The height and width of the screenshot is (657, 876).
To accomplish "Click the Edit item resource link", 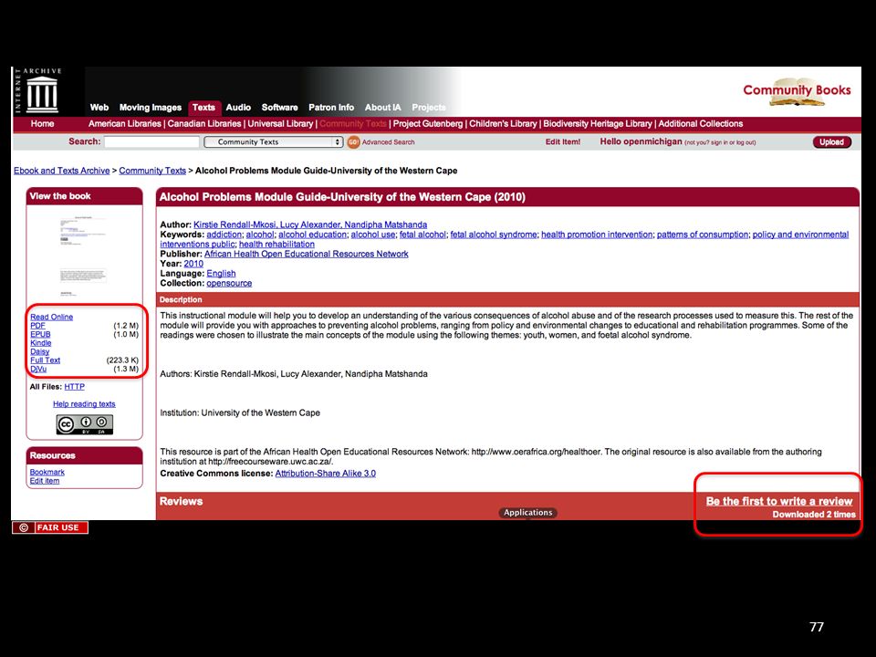I will 44,481.
